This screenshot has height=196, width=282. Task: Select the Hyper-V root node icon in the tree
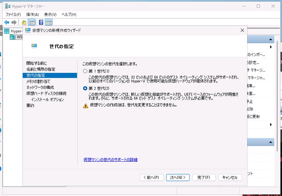[7, 31]
